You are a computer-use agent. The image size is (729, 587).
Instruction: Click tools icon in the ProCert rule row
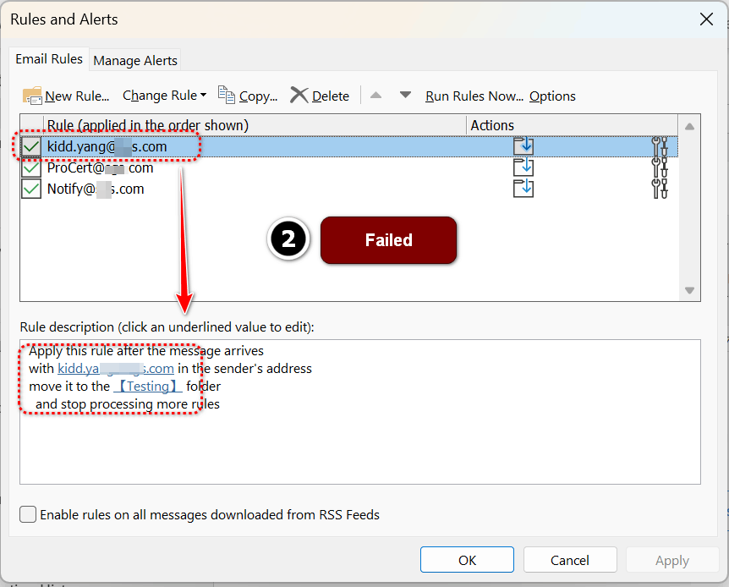660,167
